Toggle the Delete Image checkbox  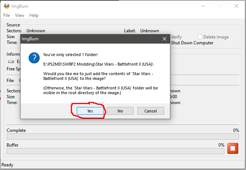[x=200, y=37]
